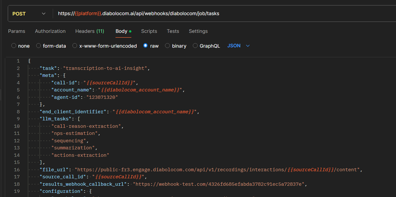
Task: Choose the binary body option
Action: [x=168, y=46]
